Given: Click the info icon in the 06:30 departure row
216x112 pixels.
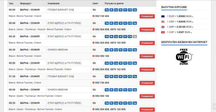Looking at the screenshot, I should click(94, 56).
